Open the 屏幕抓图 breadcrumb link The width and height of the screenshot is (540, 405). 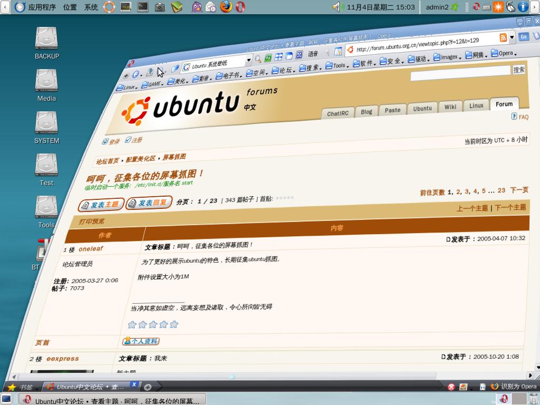click(174, 157)
